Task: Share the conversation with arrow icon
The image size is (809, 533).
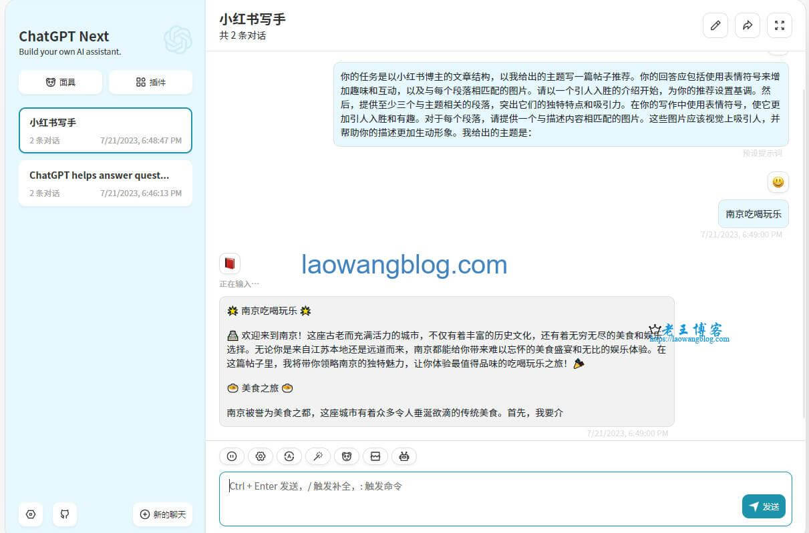Action: pos(748,25)
